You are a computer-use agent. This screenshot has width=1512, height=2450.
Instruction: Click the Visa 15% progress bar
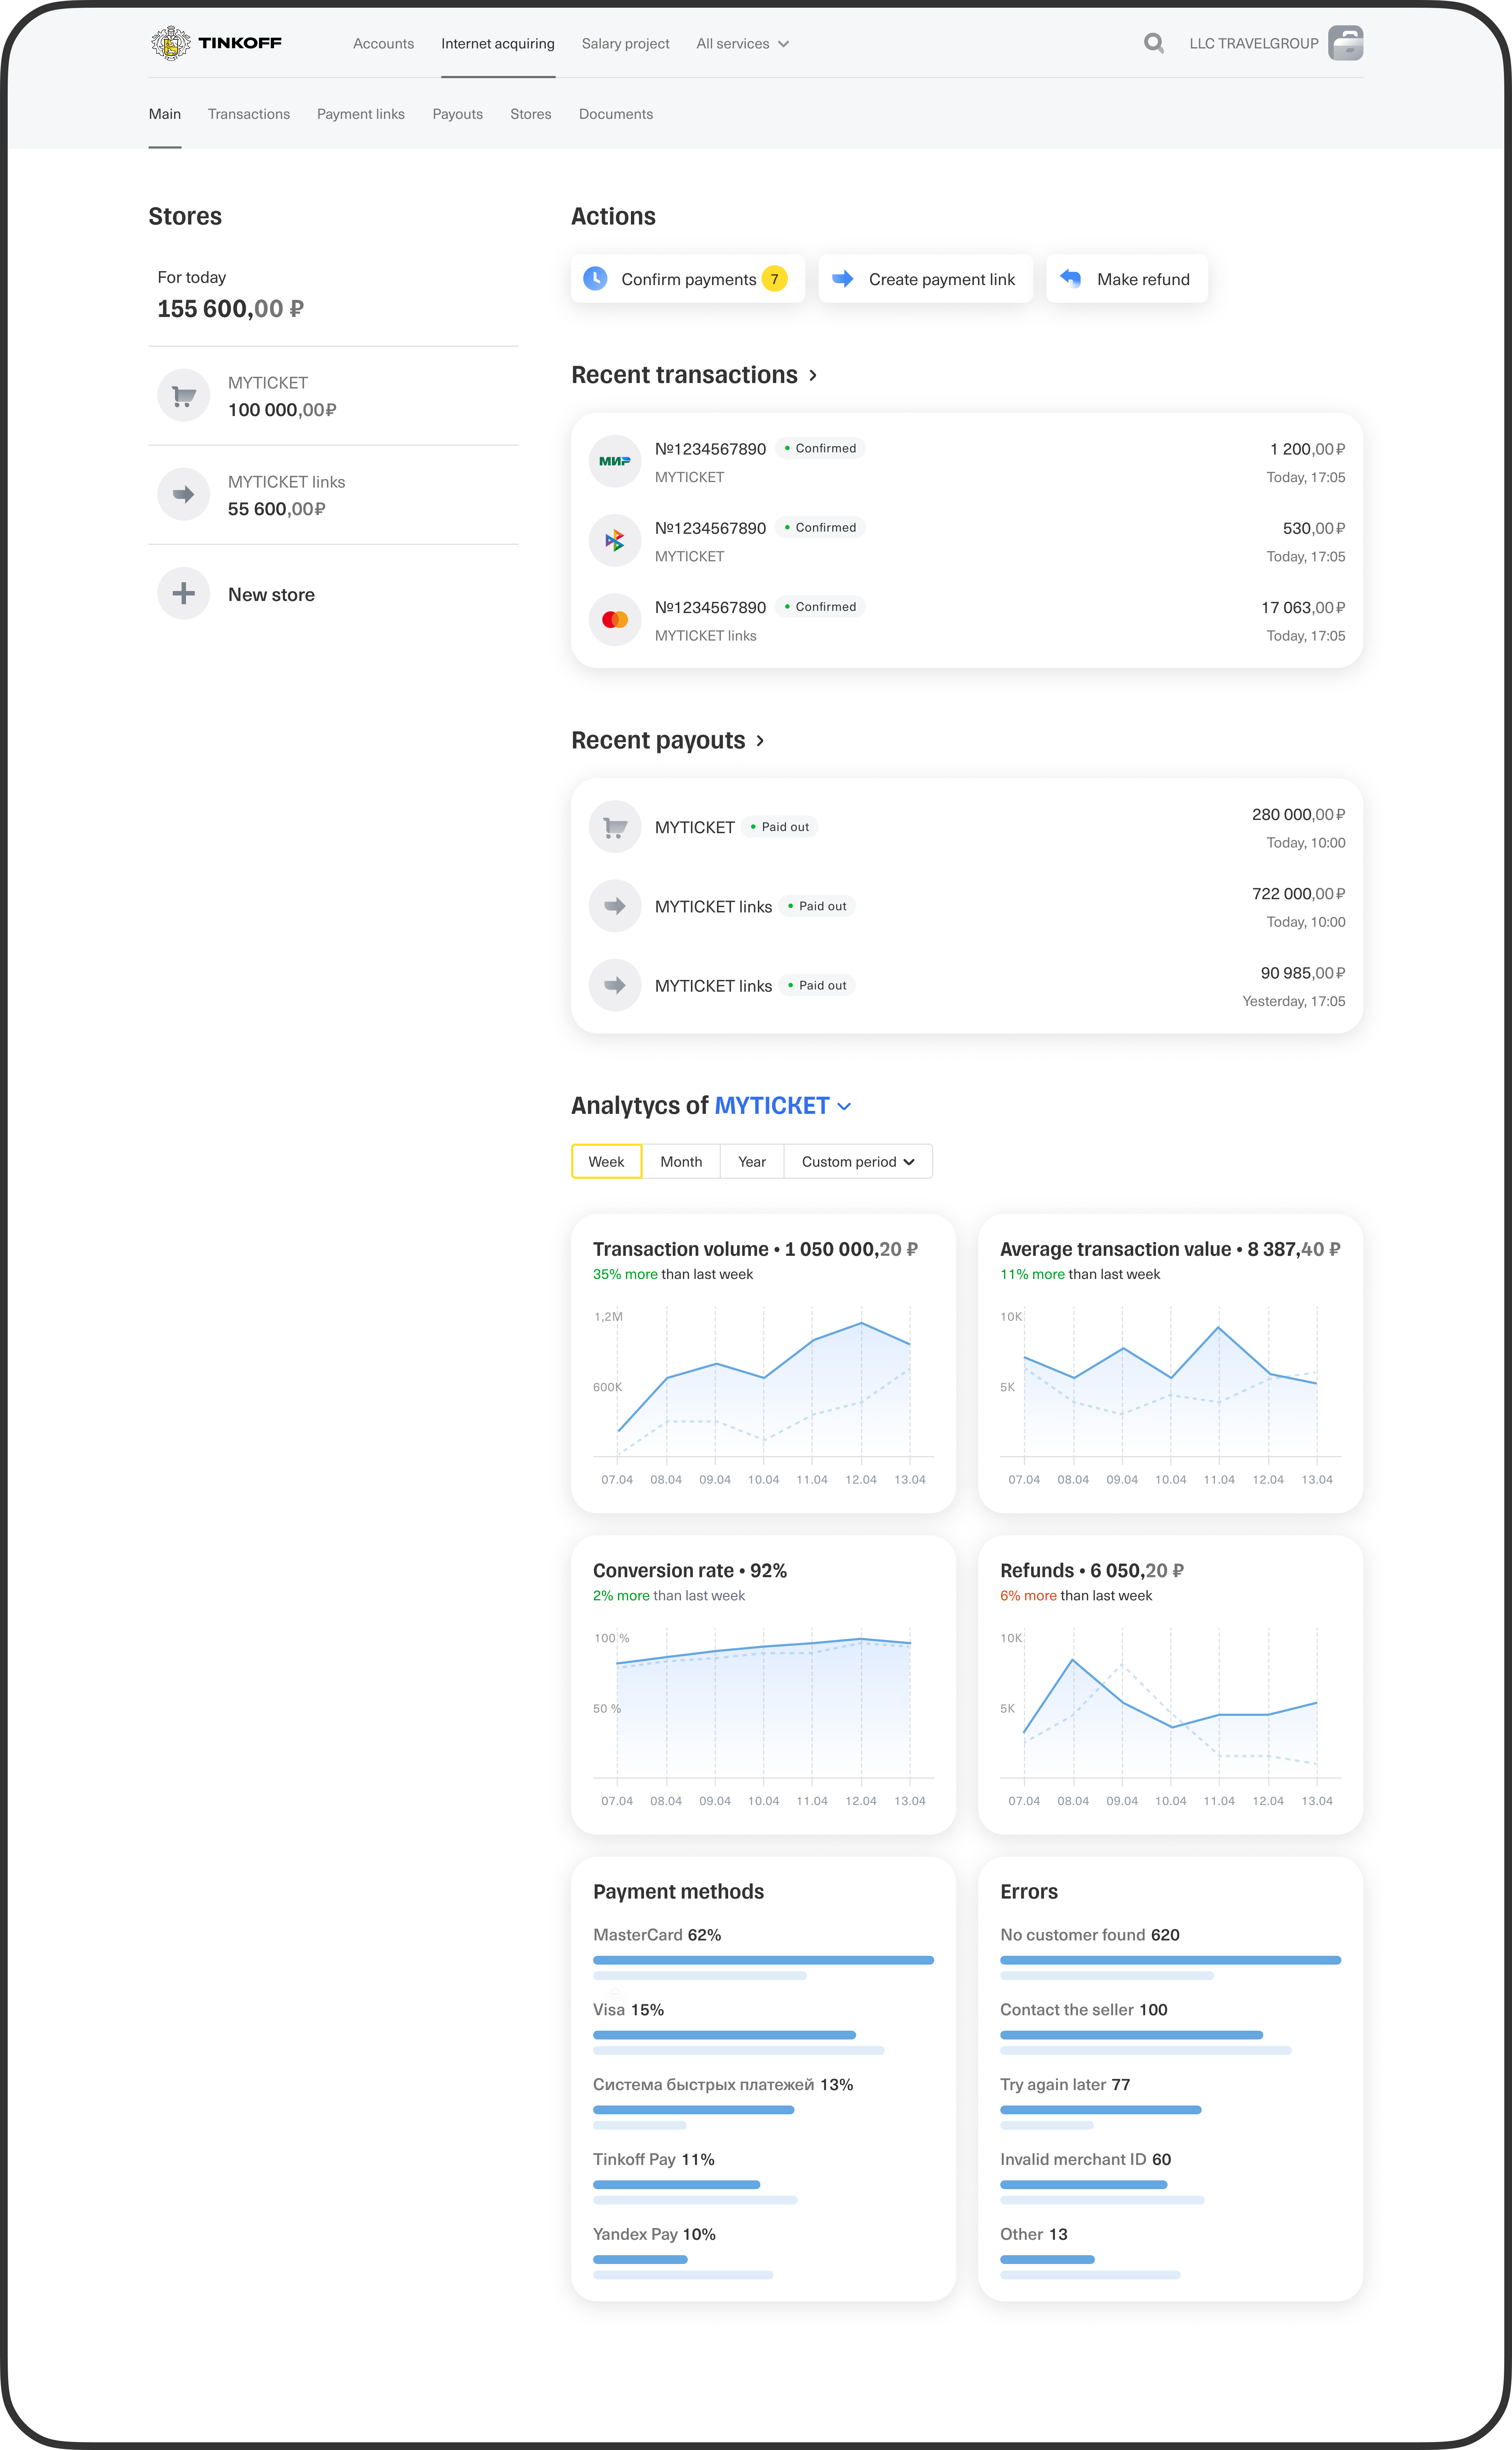point(724,2035)
